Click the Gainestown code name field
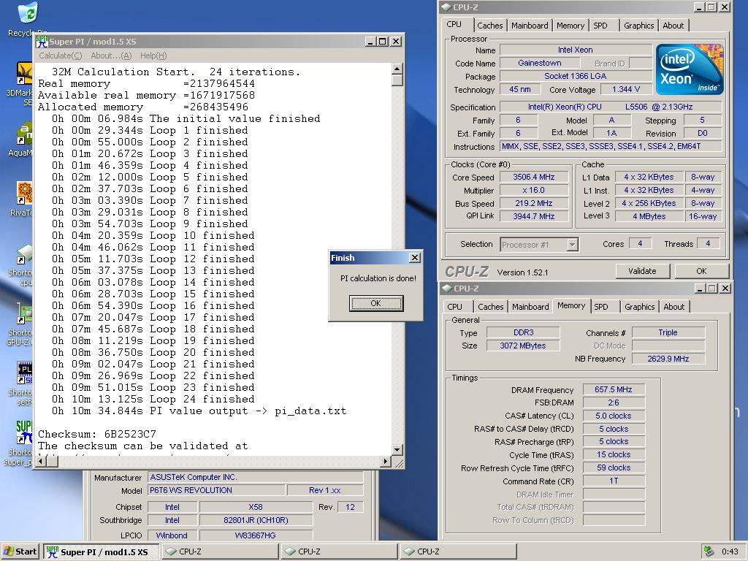Screen dimensions: 748x561 [x=540, y=63]
